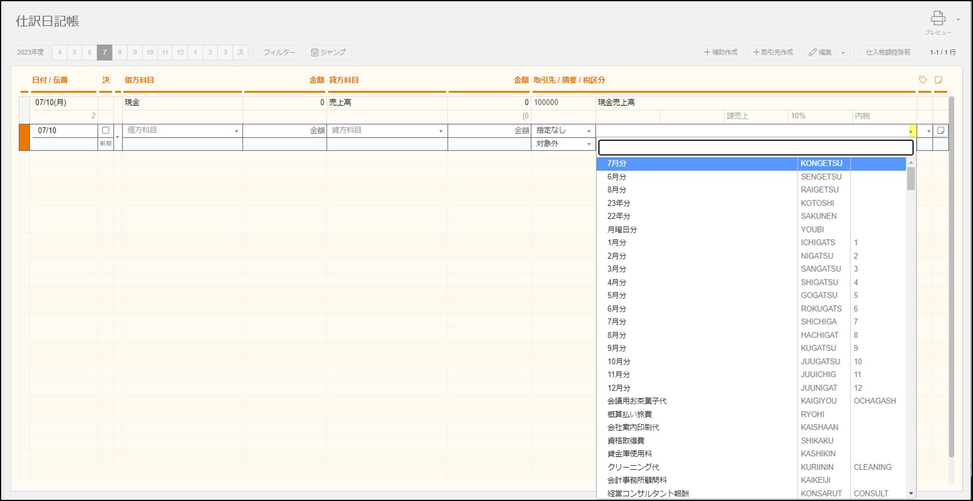
Task: Click the note icon in entry row
Action: (x=941, y=130)
